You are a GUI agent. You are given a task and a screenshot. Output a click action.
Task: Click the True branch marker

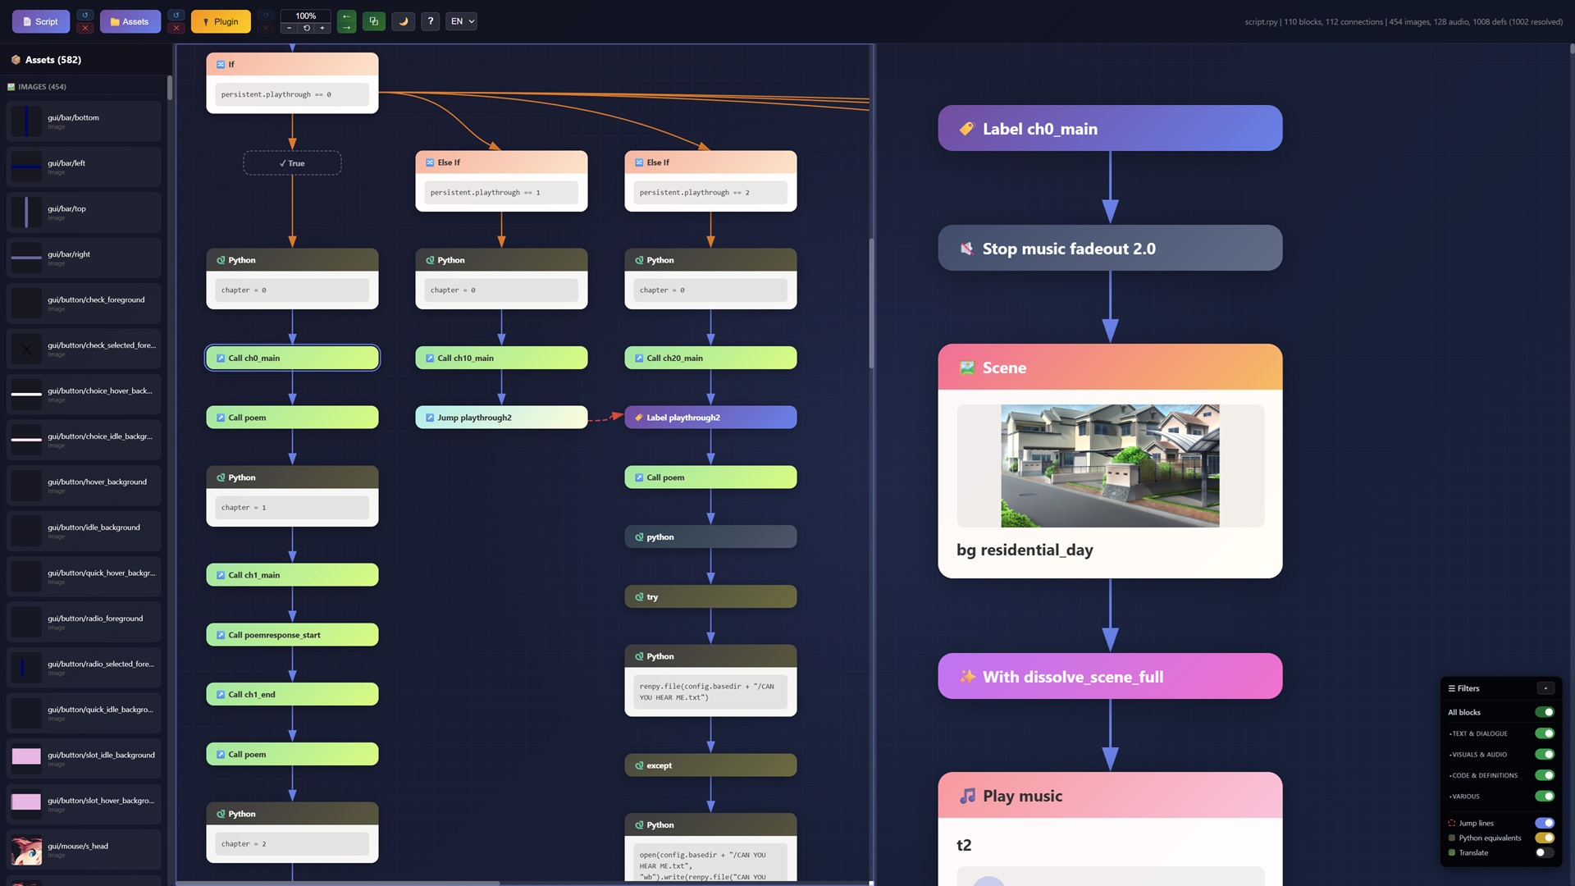pyautogui.click(x=292, y=163)
